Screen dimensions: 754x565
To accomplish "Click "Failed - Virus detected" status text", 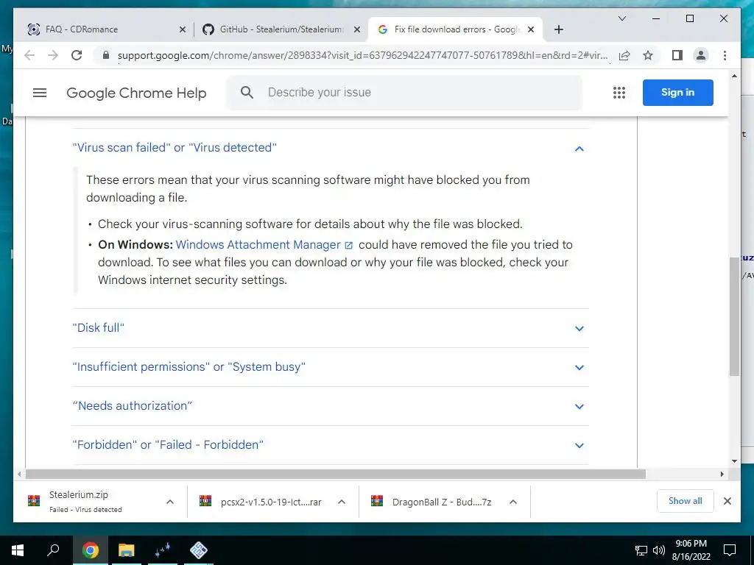I will (85, 509).
